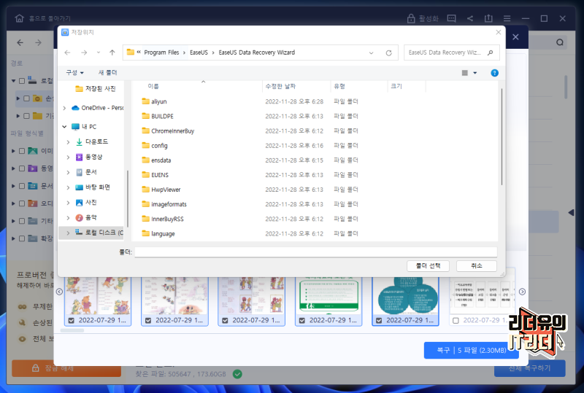Open the help icon in the dialog
Image resolution: width=584 pixels, height=393 pixels.
click(x=494, y=73)
